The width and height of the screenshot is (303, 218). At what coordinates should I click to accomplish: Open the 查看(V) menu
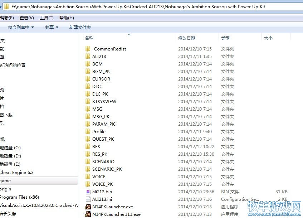click(x=27, y=18)
